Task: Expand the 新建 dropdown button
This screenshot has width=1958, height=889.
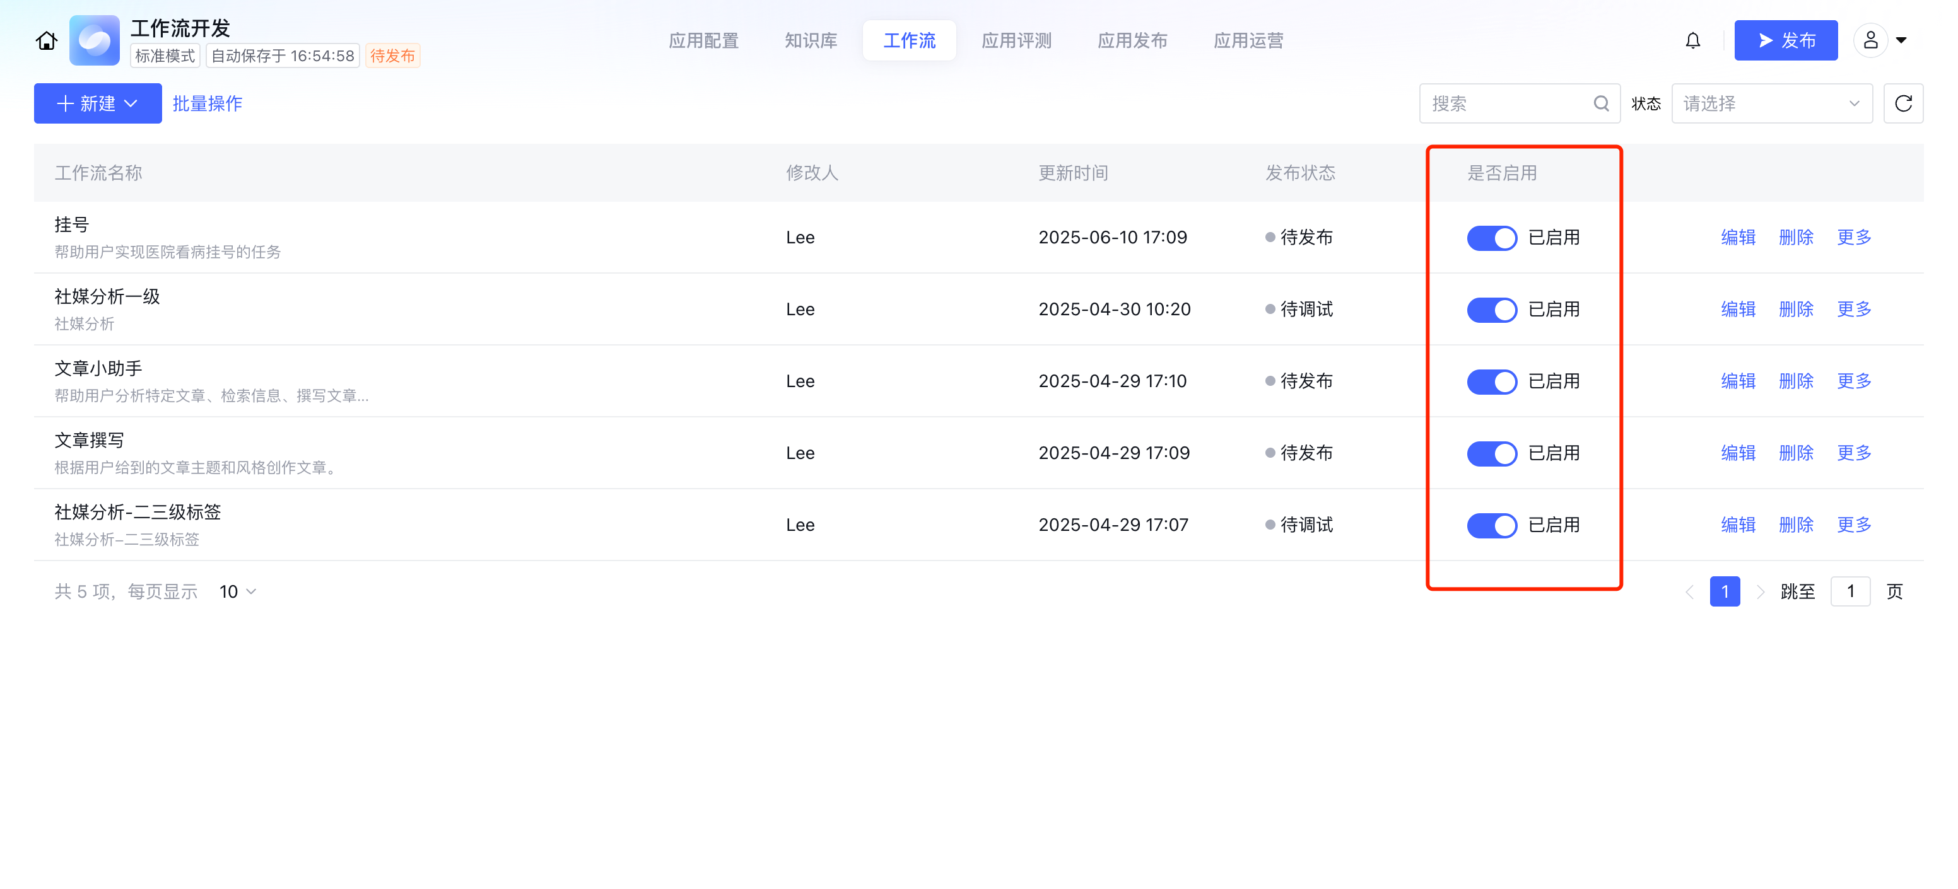Action: [x=97, y=103]
